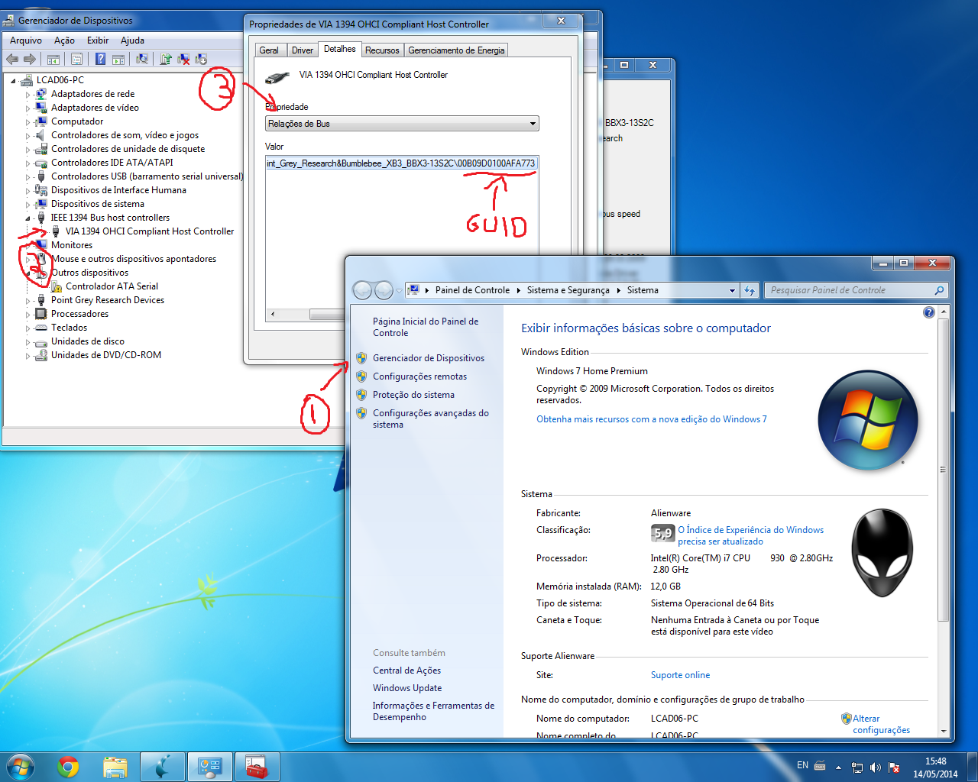Click the blue Help question-mark toolbar icon
Image resolution: width=978 pixels, height=782 pixels.
point(100,59)
